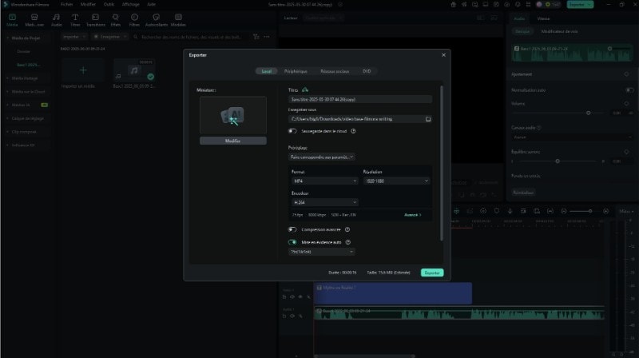Open the Affichage menu

tap(131, 5)
